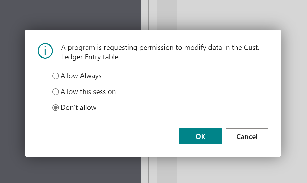The image size is (307, 183).
Task: Select the Don't allow radio button
Action: point(55,108)
